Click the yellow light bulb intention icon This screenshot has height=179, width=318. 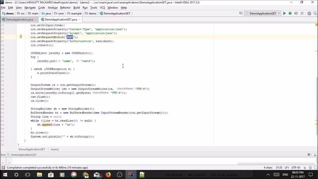(21, 36)
